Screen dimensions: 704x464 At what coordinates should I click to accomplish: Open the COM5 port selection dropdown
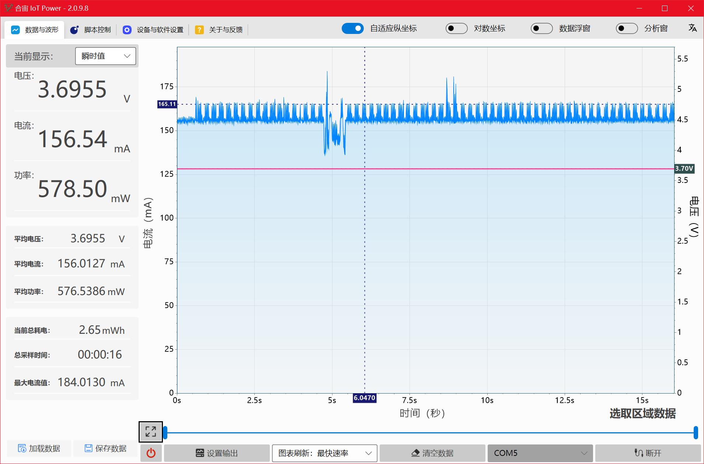point(539,453)
